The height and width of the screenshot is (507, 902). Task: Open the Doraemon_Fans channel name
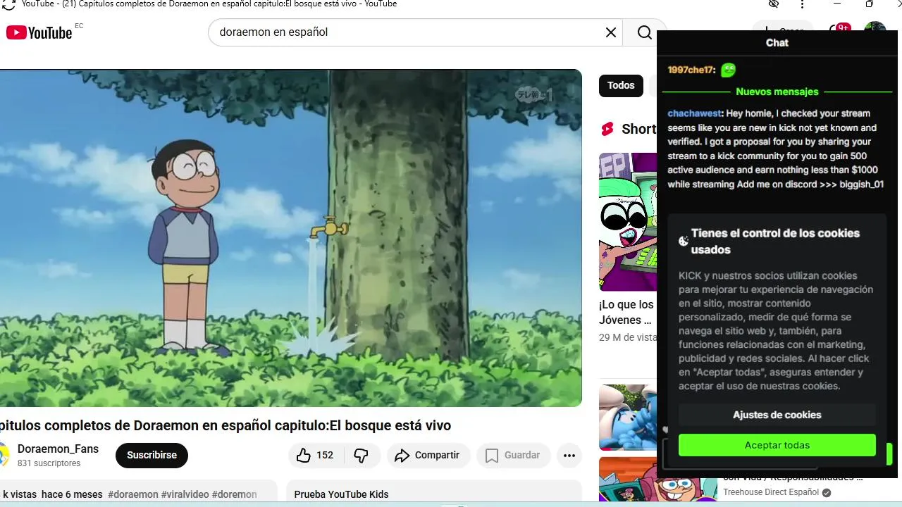click(x=58, y=449)
